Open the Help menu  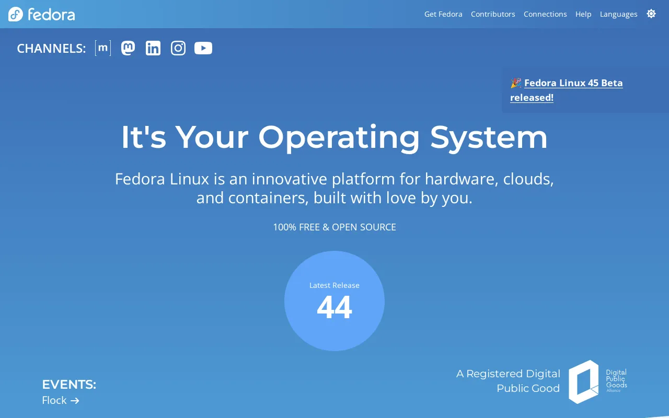pyautogui.click(x=583, y=14)
